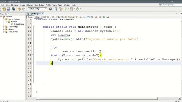Undo the last edit

pos(19,9)
